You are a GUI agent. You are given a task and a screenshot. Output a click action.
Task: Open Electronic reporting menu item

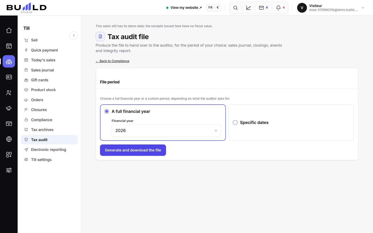tap(49, 150)
